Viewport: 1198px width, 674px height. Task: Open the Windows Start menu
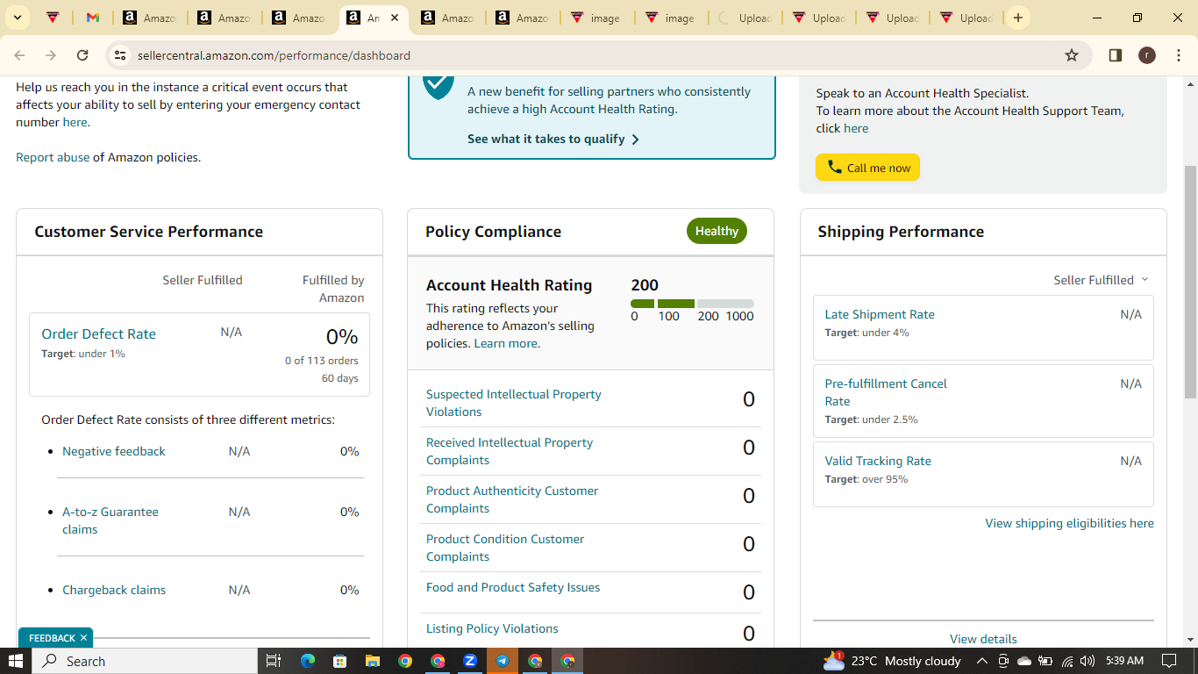[16, 661]
